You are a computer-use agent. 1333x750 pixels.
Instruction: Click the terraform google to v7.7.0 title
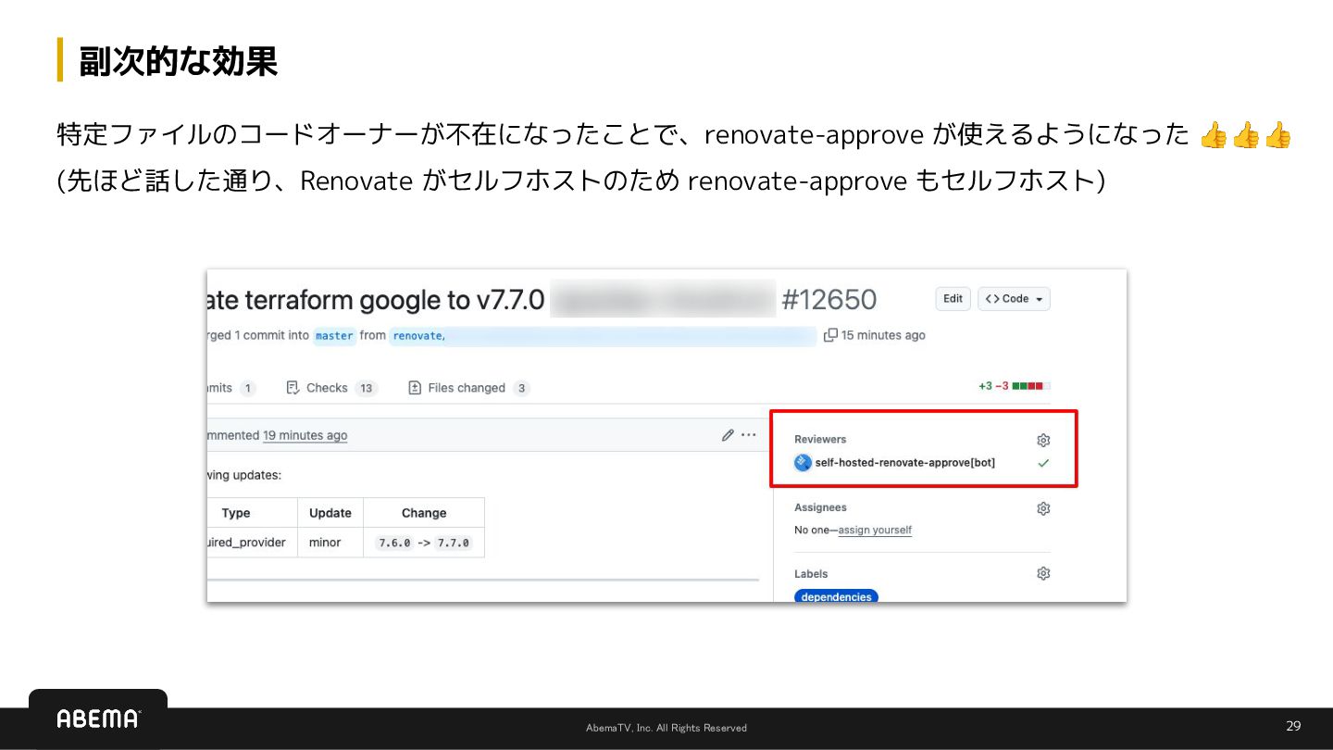point(376,300)
